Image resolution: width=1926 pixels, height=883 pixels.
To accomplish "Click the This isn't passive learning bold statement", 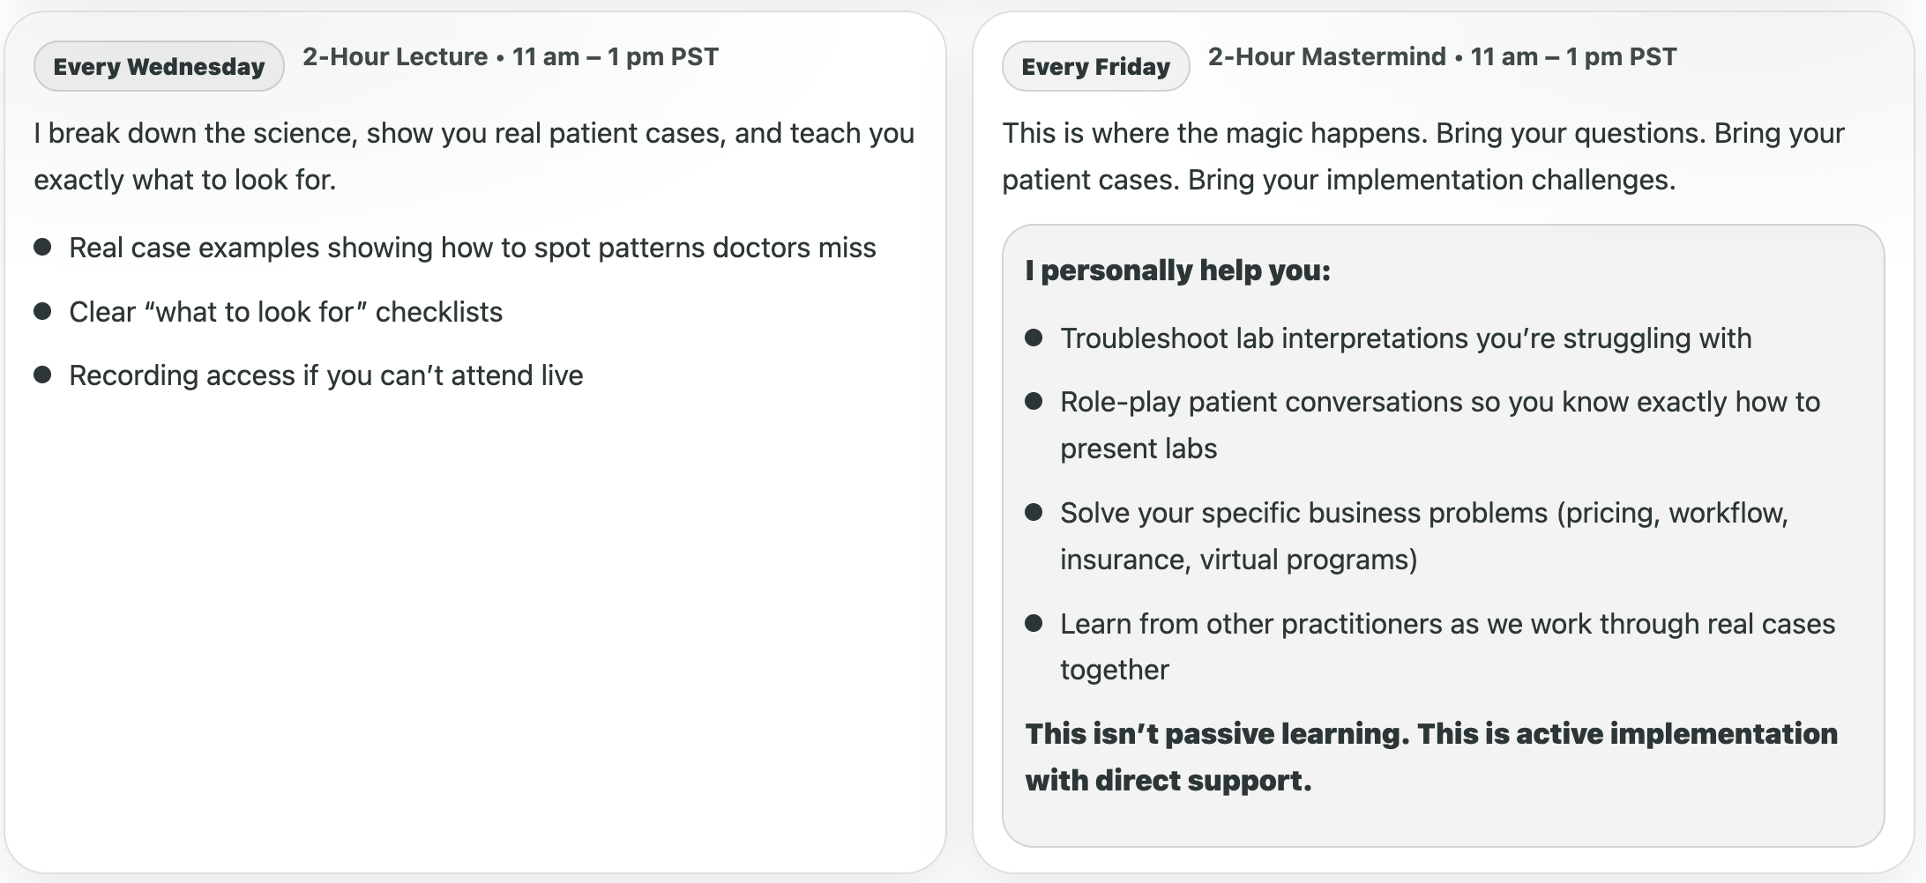I will pyautogui.click(x=1431, y=757).
